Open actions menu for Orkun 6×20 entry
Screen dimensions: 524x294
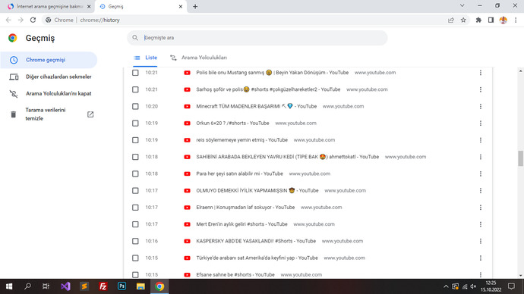click(481, 124)
